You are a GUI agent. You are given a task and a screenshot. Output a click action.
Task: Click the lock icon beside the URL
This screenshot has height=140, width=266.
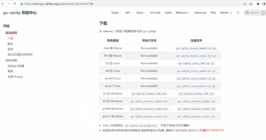pyautogui.click(x=22, y=4)
